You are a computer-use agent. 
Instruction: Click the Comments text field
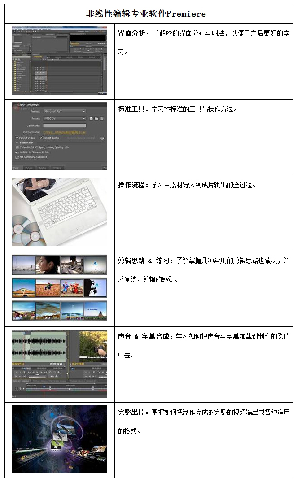(64, 126)
